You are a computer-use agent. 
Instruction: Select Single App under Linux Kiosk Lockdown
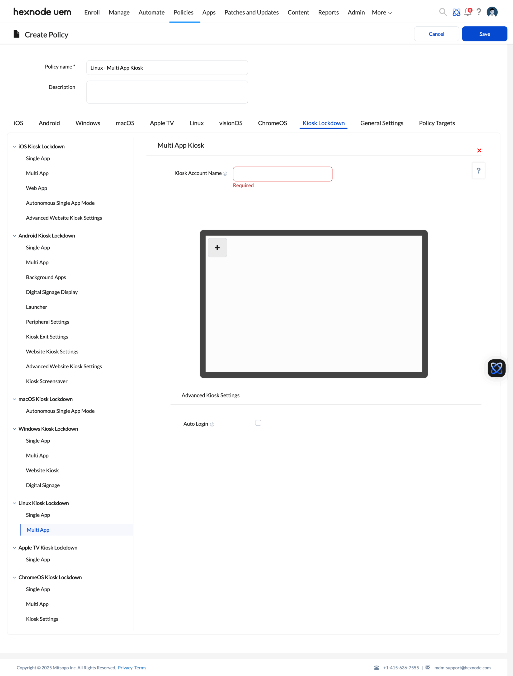pos(38,515)
